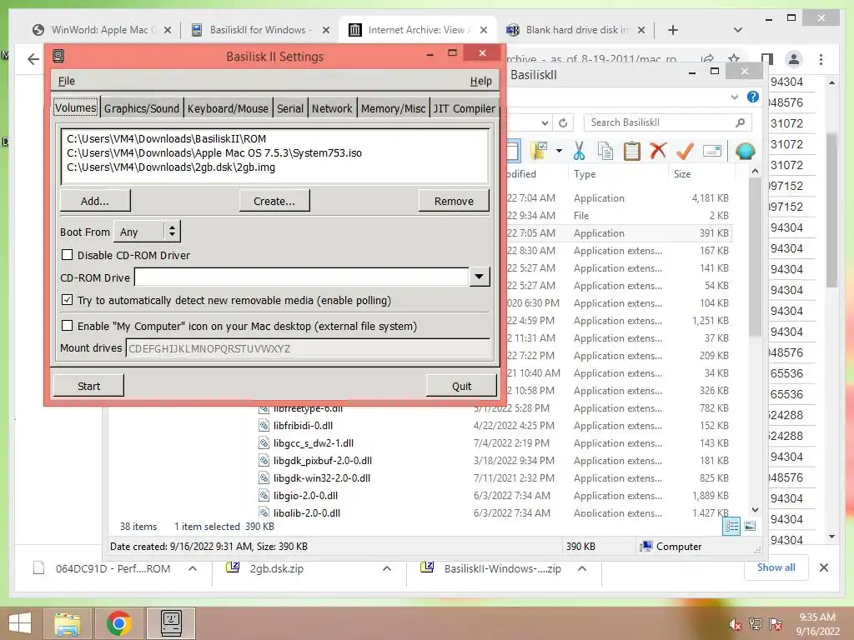Screen dimensions: 854x640
Task: Click the Add... button
Action: 95,201
